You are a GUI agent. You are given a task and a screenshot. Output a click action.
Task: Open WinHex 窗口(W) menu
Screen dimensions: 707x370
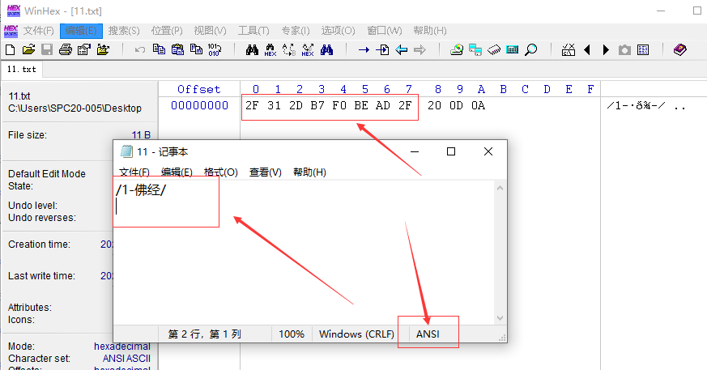pyautogui.click(x=384, y=31)
